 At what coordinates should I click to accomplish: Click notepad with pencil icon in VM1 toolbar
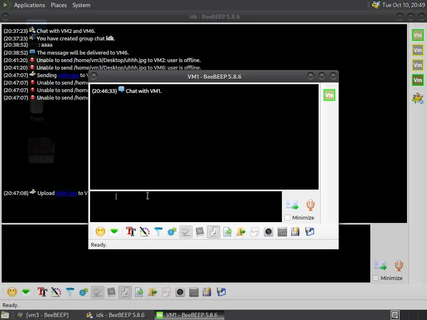pyautogui.click(x=295, y=232)
